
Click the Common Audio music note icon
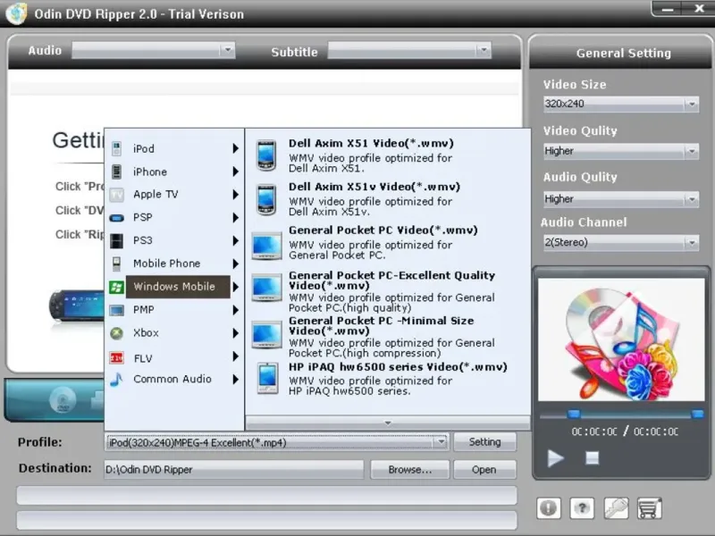[x=117, y=379]
